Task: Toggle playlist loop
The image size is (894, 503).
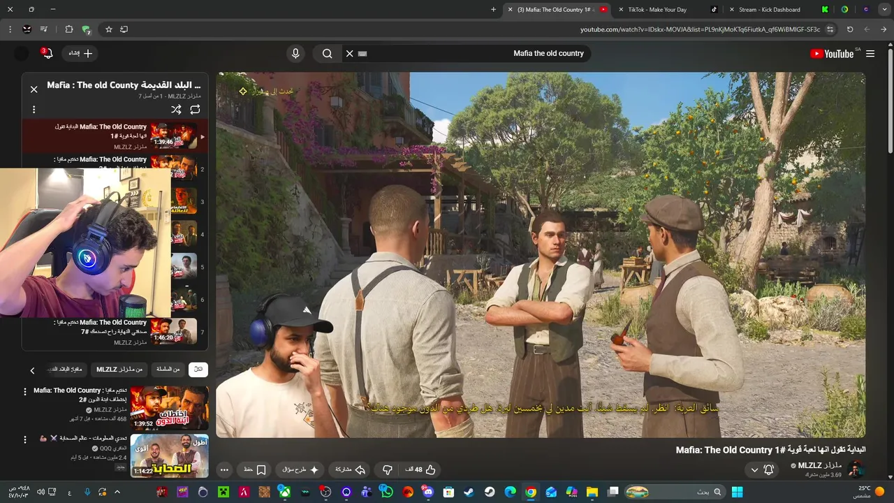Action: [x=195, y=110]
